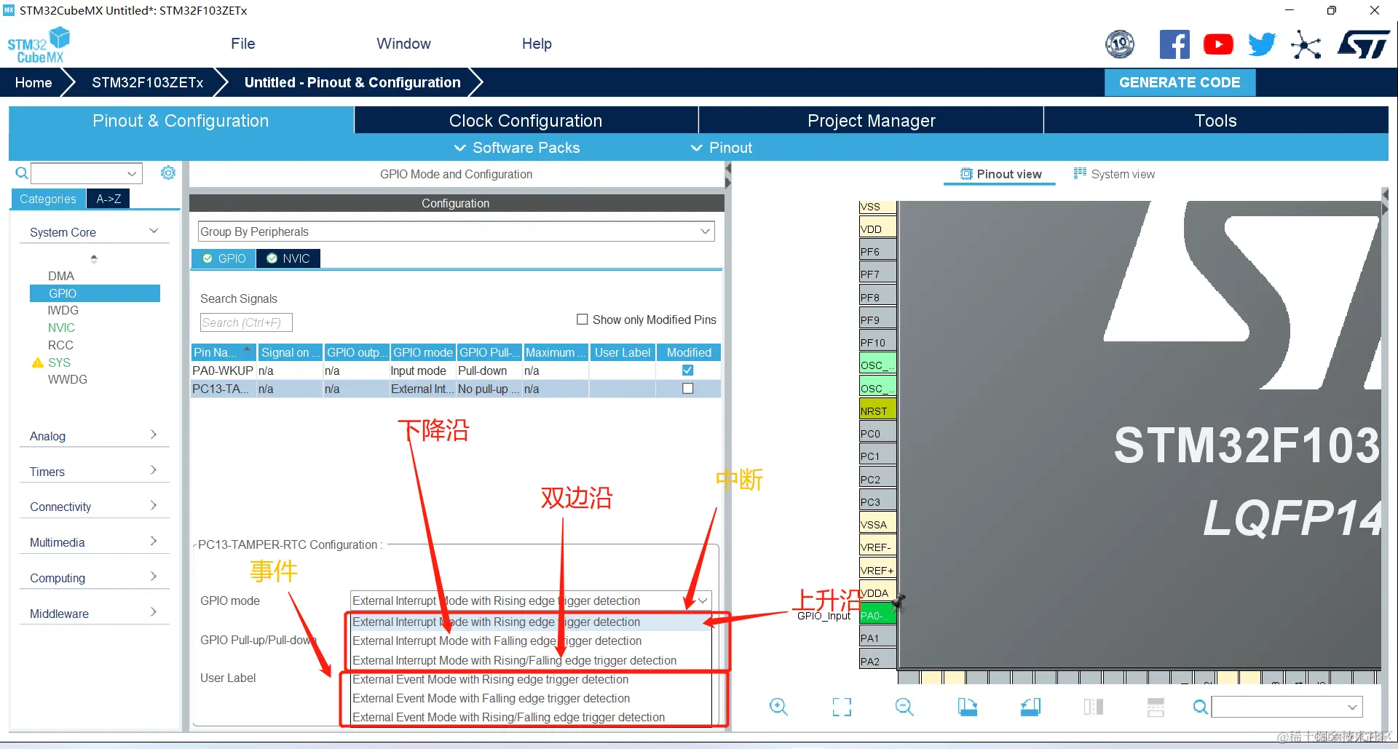Select NVIC tab in configuration

(x=288, y=258)
